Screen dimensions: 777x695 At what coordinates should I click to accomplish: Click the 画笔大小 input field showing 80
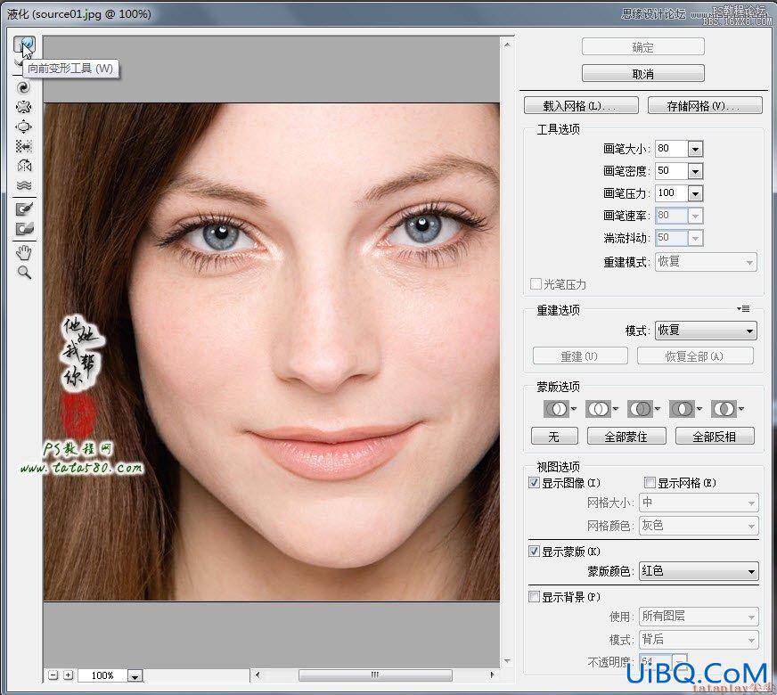672,149
